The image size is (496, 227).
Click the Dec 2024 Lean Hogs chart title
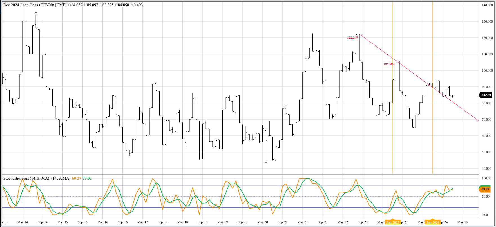[35, 5]
